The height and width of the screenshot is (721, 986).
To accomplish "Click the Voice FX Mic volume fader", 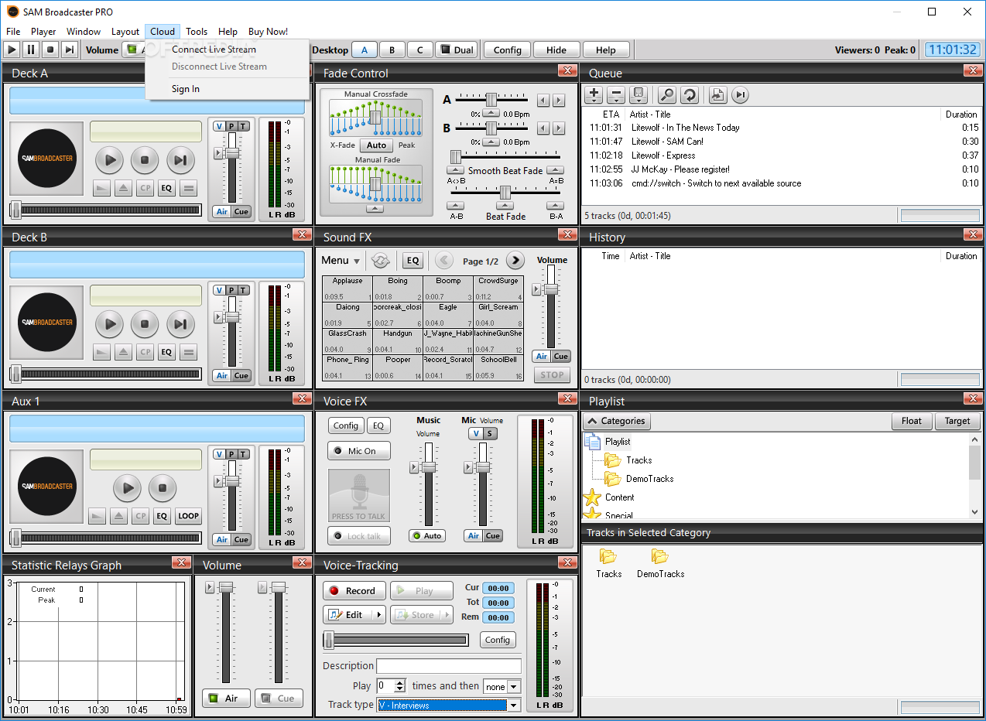I will pyautogui.click(x=483, y=467).
